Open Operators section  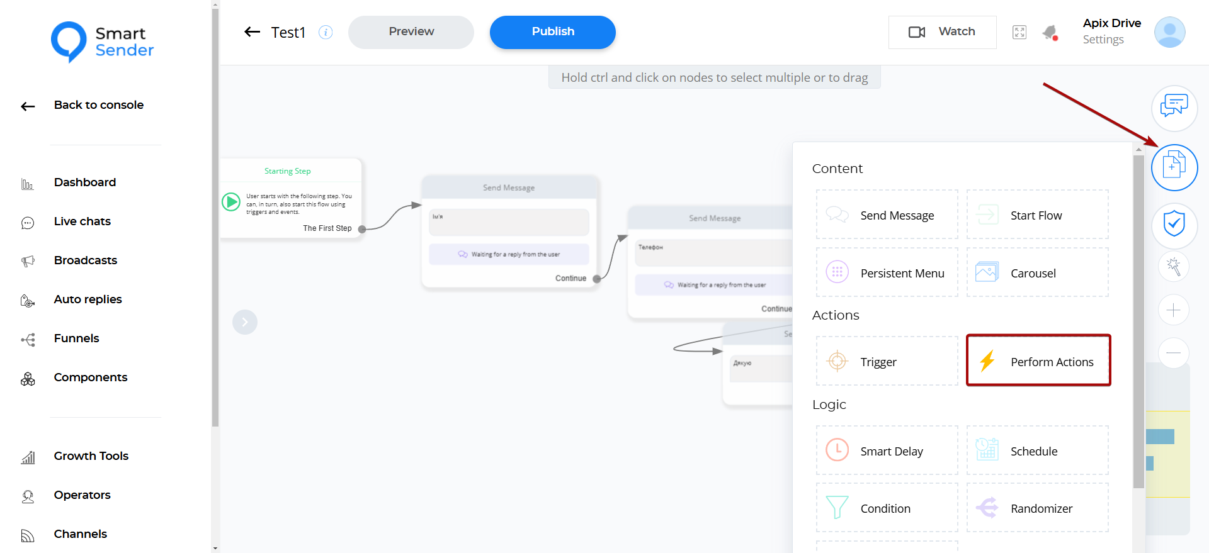pos(82,495)
